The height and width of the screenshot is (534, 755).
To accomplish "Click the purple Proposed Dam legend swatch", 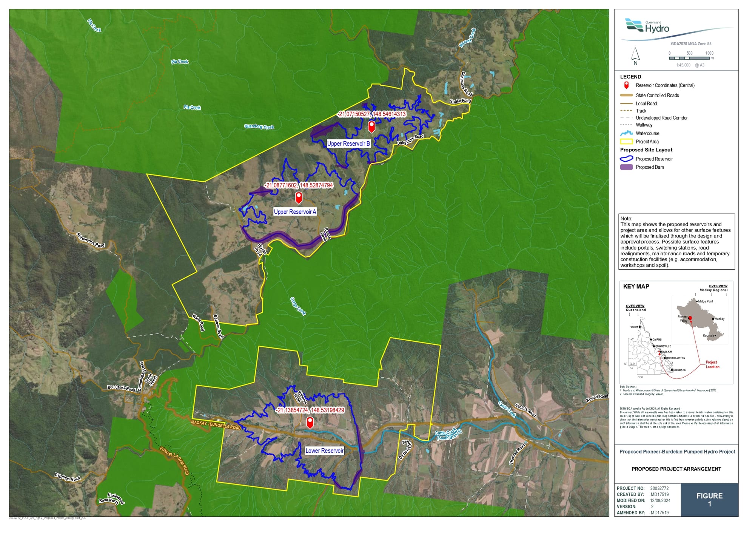I will point(626,167).
